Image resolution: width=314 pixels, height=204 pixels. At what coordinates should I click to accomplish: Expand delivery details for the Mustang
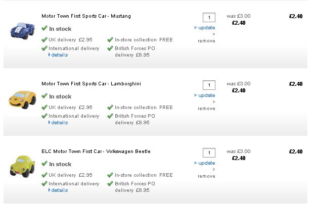pyautogui.click(x=59, y=55)
